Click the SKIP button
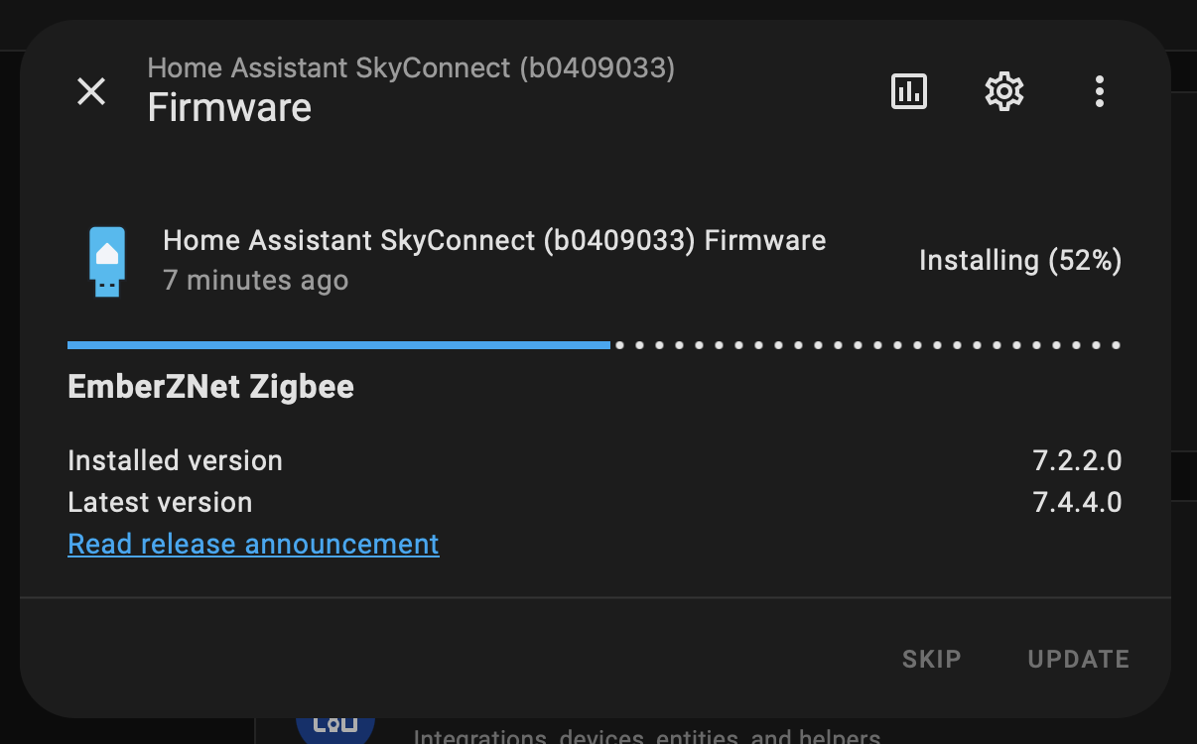1197x744 pixels. click(x=932, y=659)
